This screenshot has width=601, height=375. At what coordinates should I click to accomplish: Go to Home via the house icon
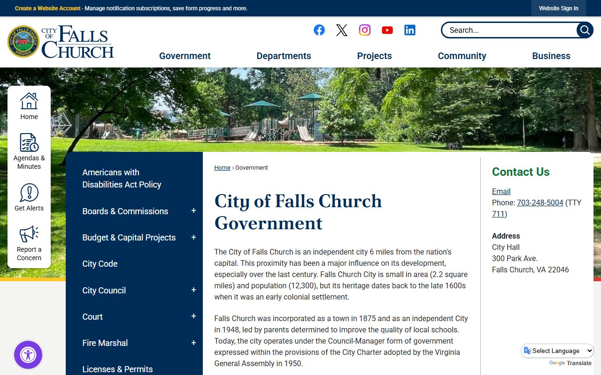29,106
